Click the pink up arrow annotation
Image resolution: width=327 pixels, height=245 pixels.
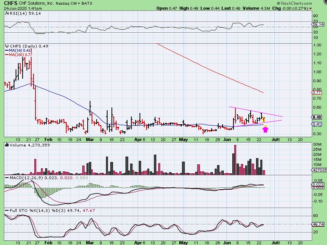pyautogui.click(x=265, y=128)
